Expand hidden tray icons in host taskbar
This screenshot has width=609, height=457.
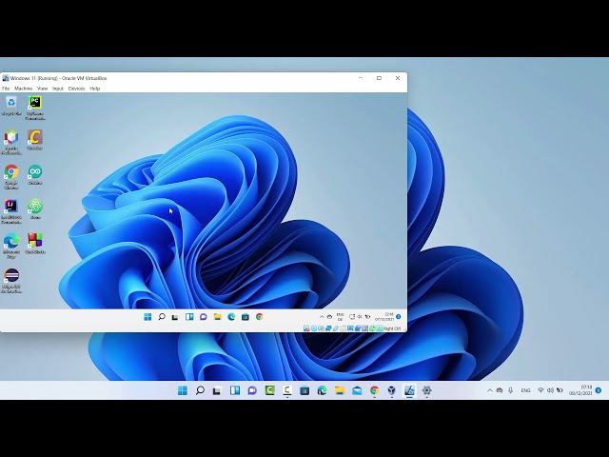pos(490,390)
